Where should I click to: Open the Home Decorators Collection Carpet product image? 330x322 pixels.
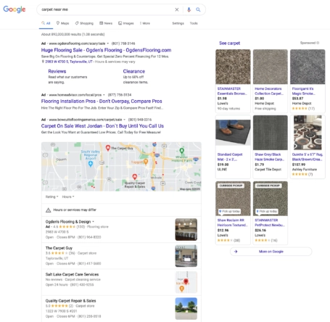coord(271,67)
